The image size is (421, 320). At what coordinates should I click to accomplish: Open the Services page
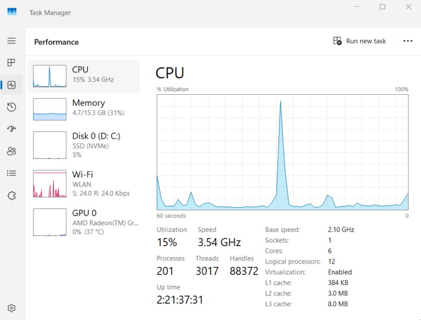[12, 195]
